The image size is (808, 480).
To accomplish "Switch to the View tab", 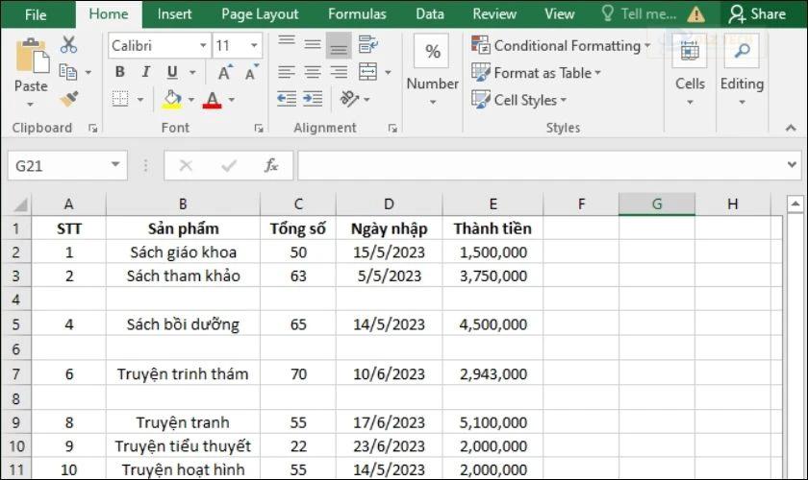I will tap(560, 13).
